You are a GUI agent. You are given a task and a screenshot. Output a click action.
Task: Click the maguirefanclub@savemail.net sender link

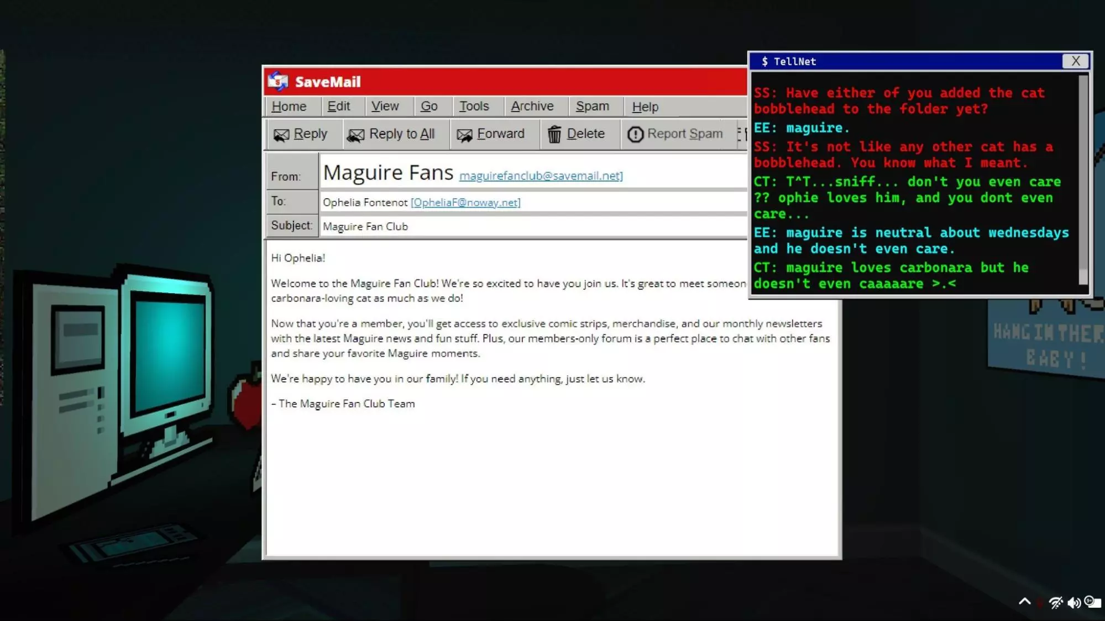coord(541,176)
